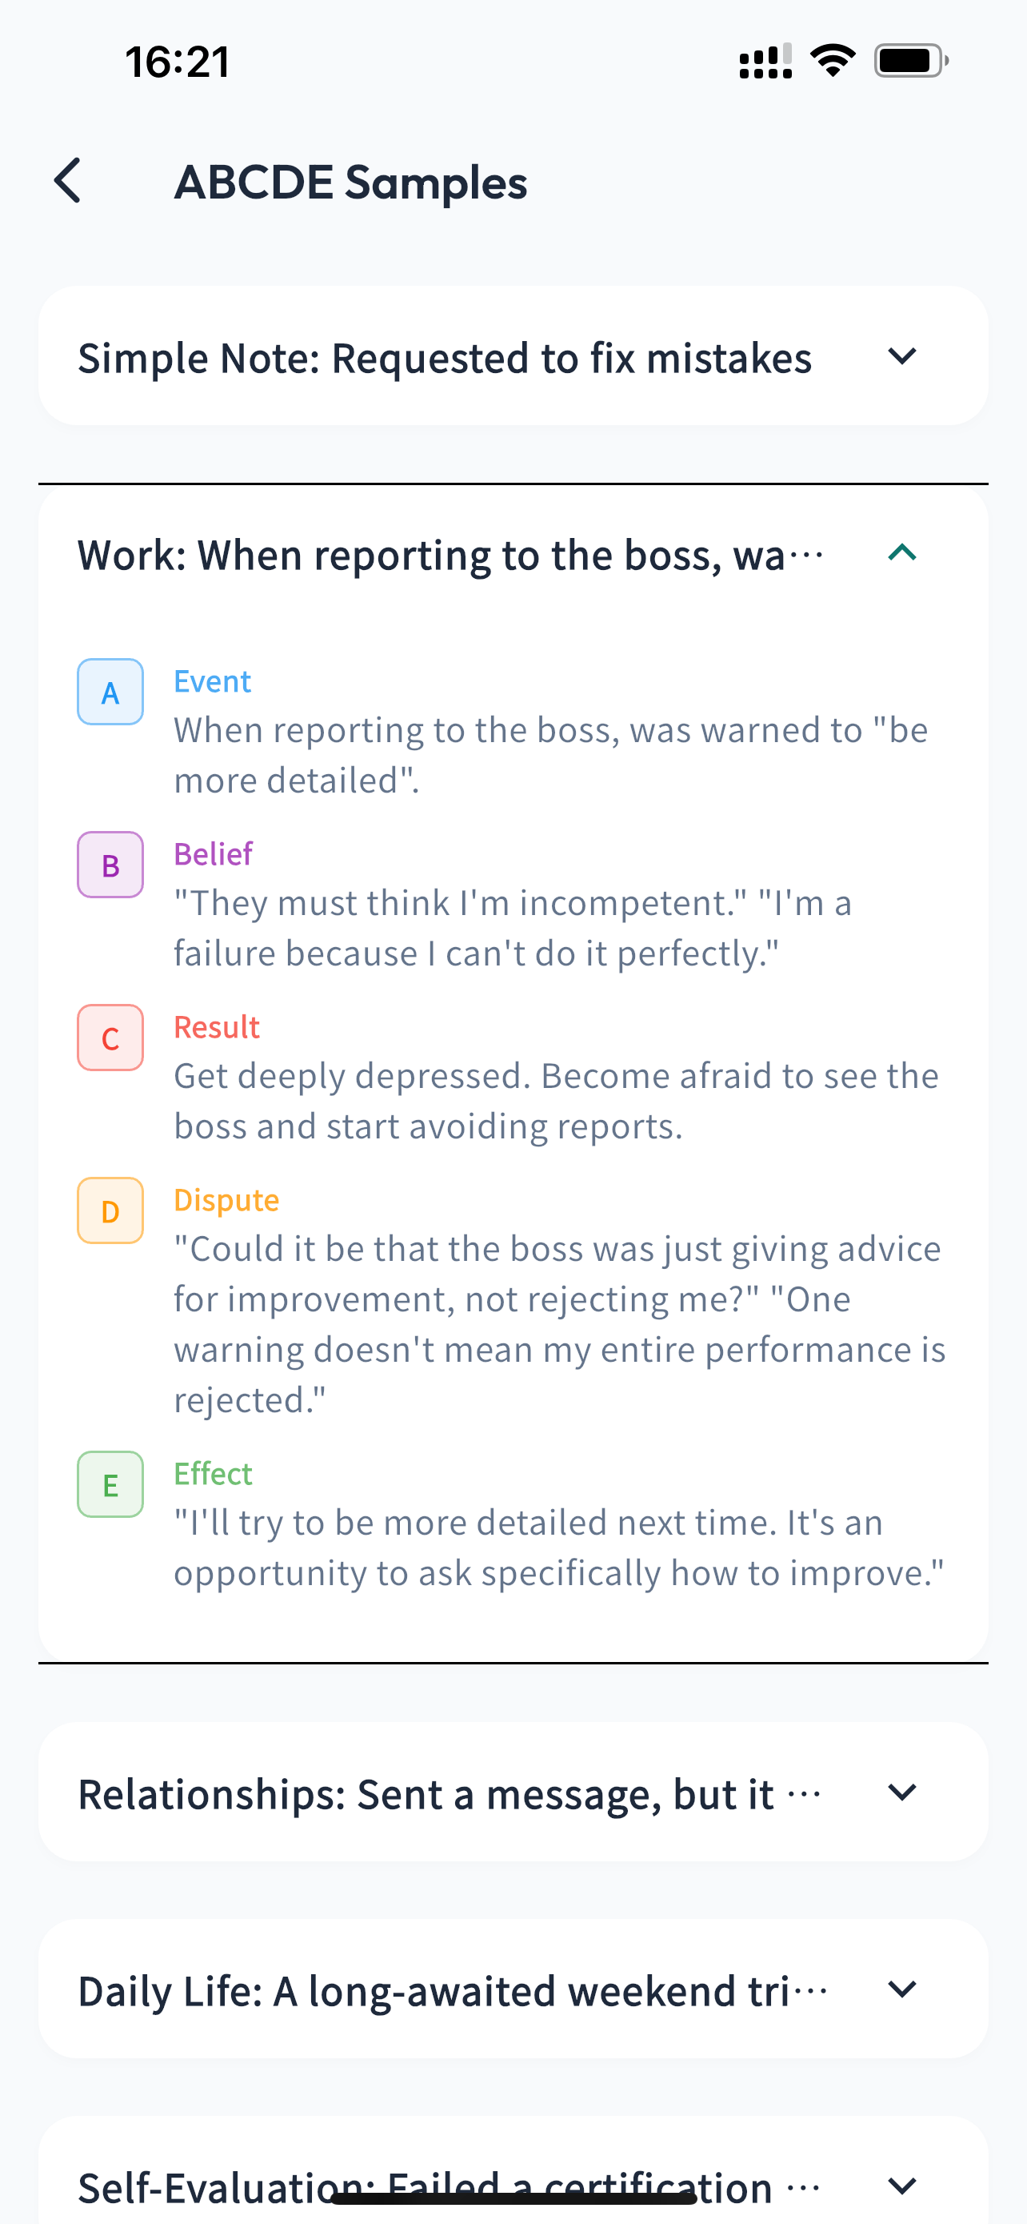Collapse the Work sample with the up chevron

coord(902,552)
